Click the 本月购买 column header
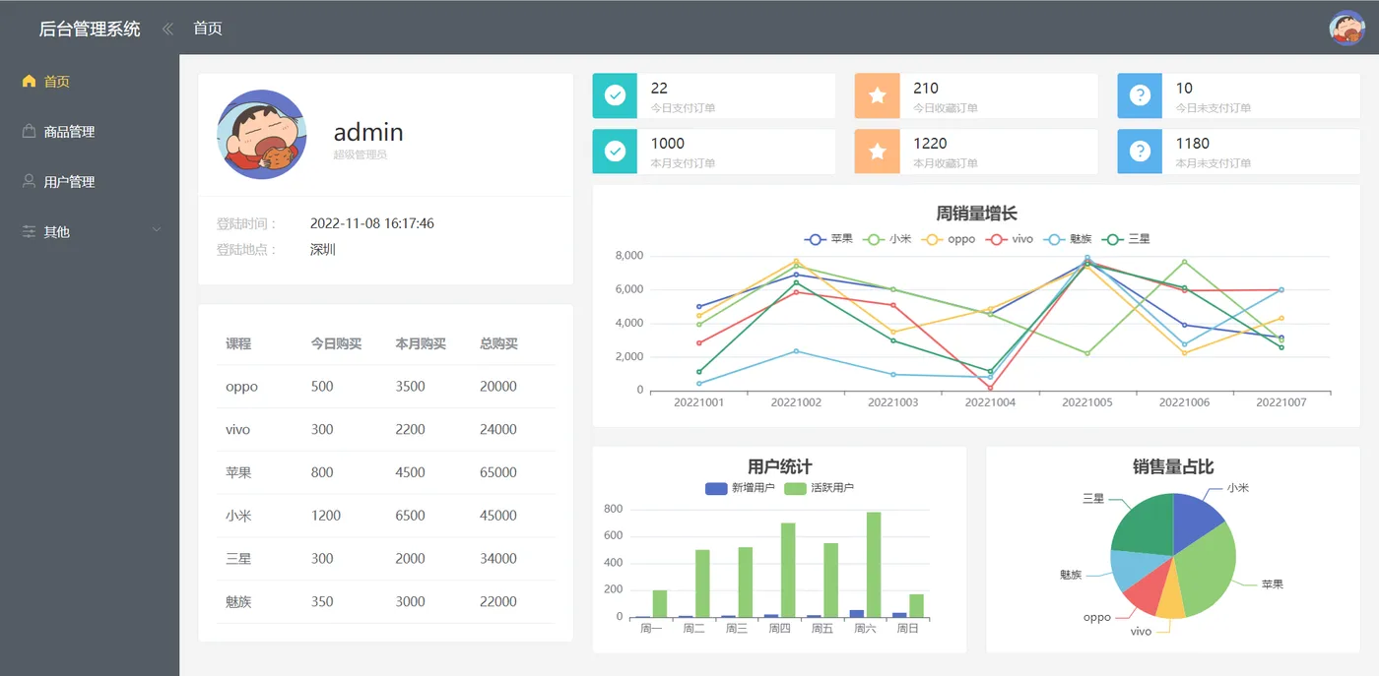Screen dimensions: 1379x676 (421, 343)
